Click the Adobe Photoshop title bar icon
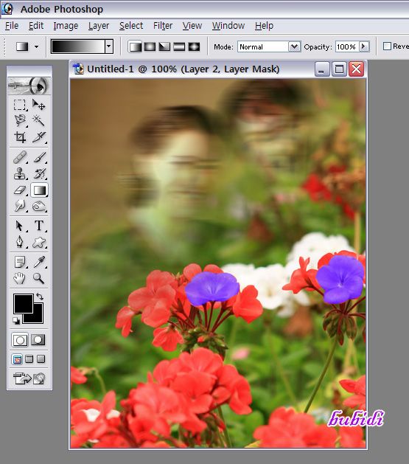 click(x=7, y=9)
